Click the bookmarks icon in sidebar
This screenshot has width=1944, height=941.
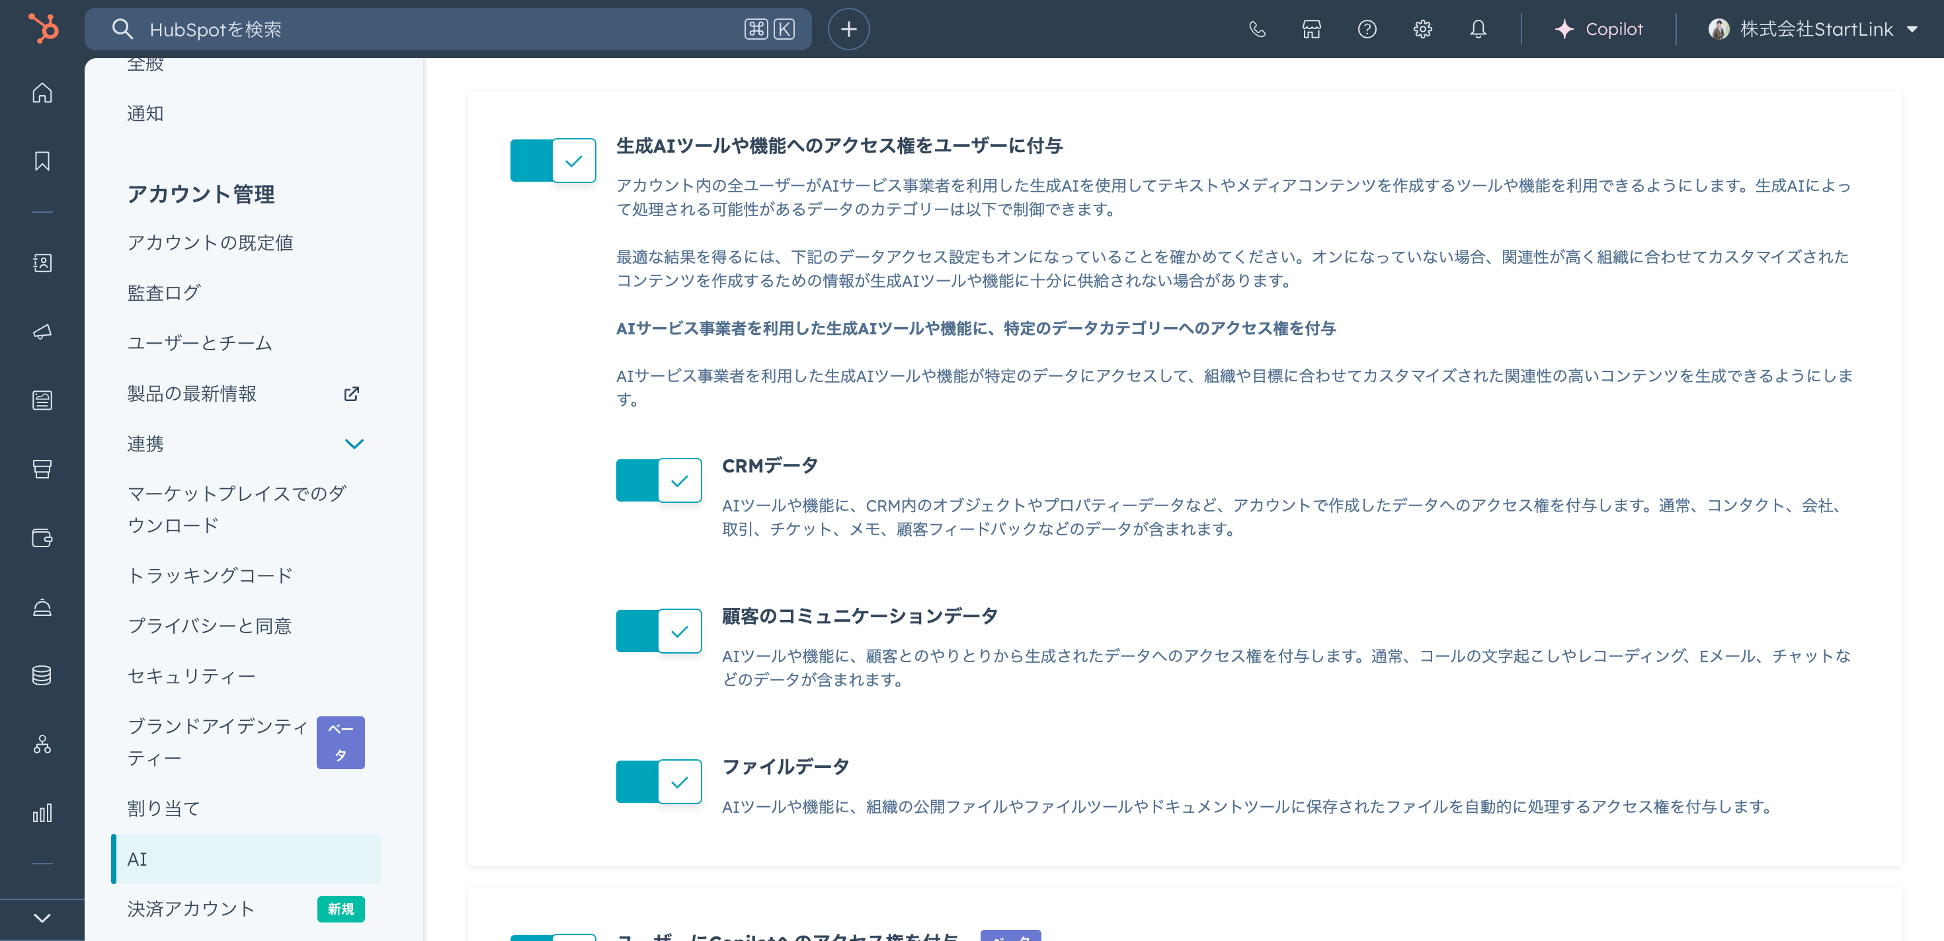point(42,161)
